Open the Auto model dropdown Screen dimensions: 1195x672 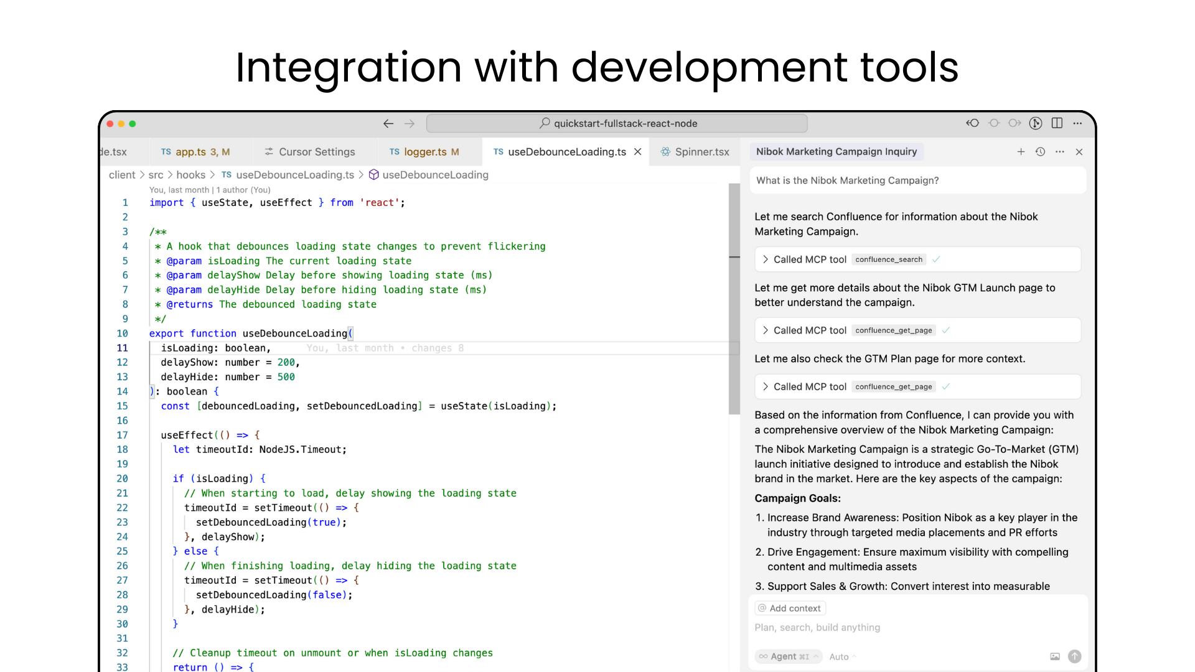(842, 656)
